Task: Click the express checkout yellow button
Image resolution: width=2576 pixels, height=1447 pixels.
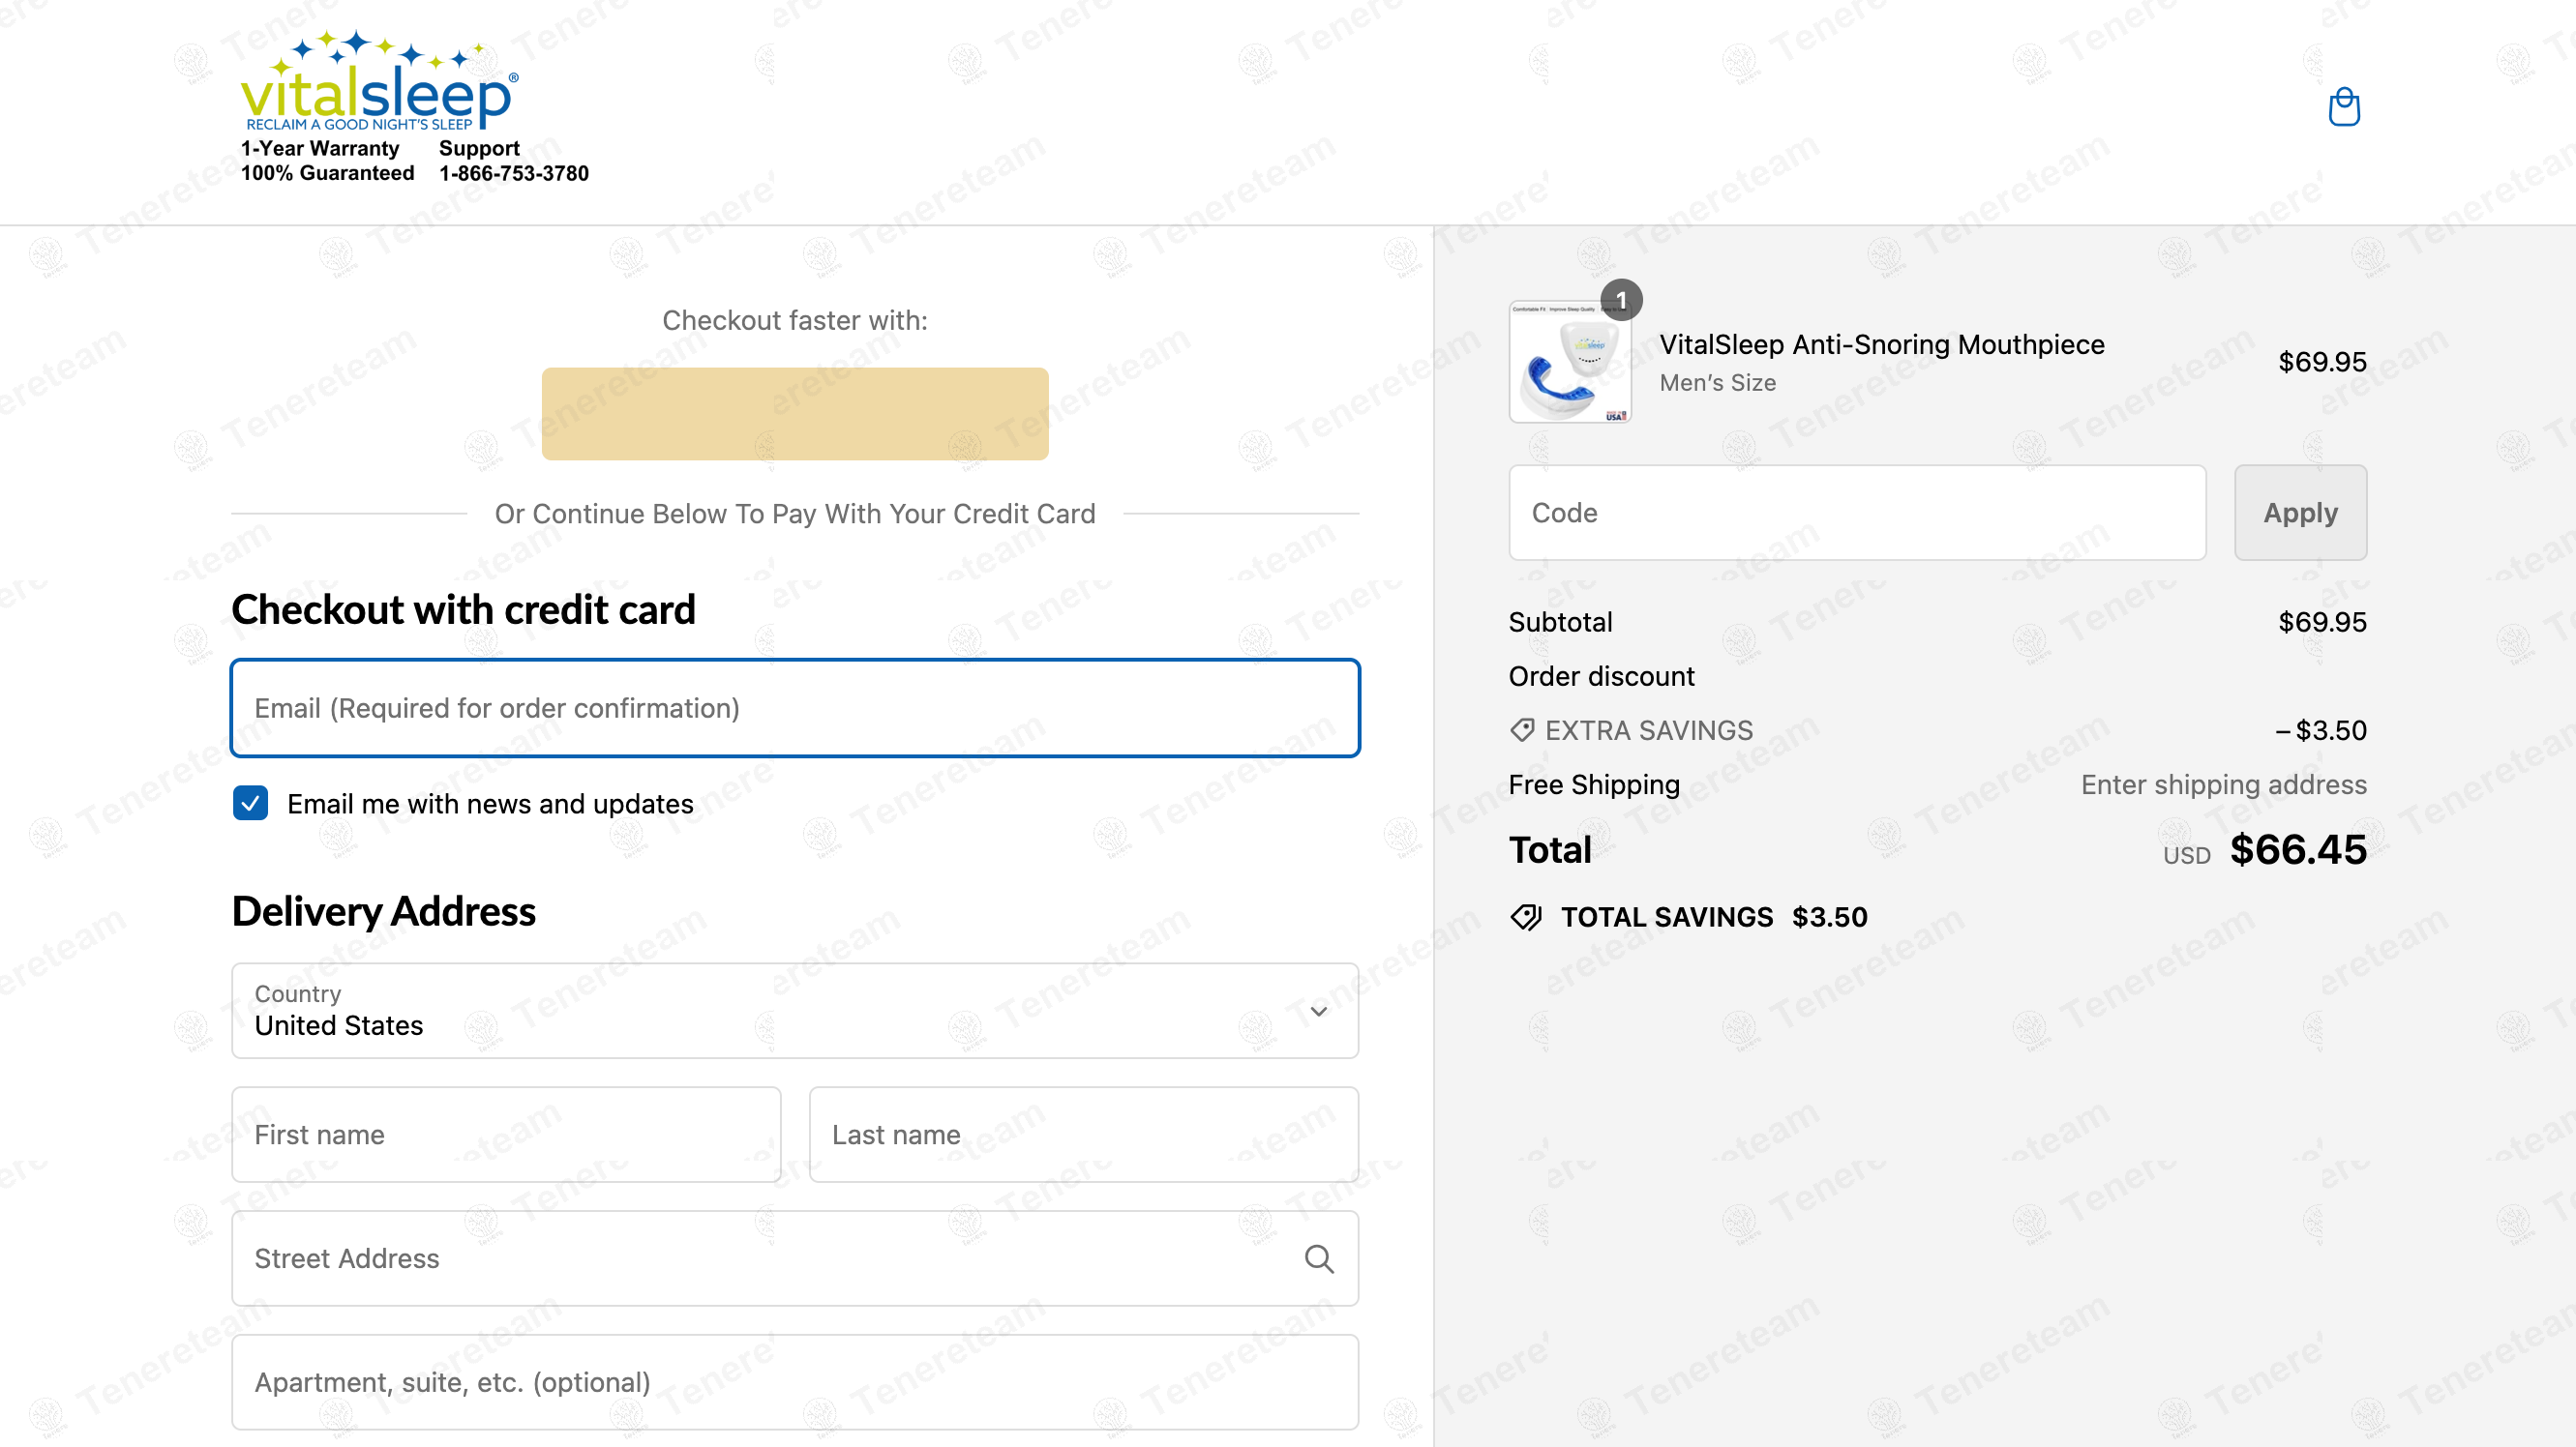Action: pyautogui.click(x=795, y=414)
